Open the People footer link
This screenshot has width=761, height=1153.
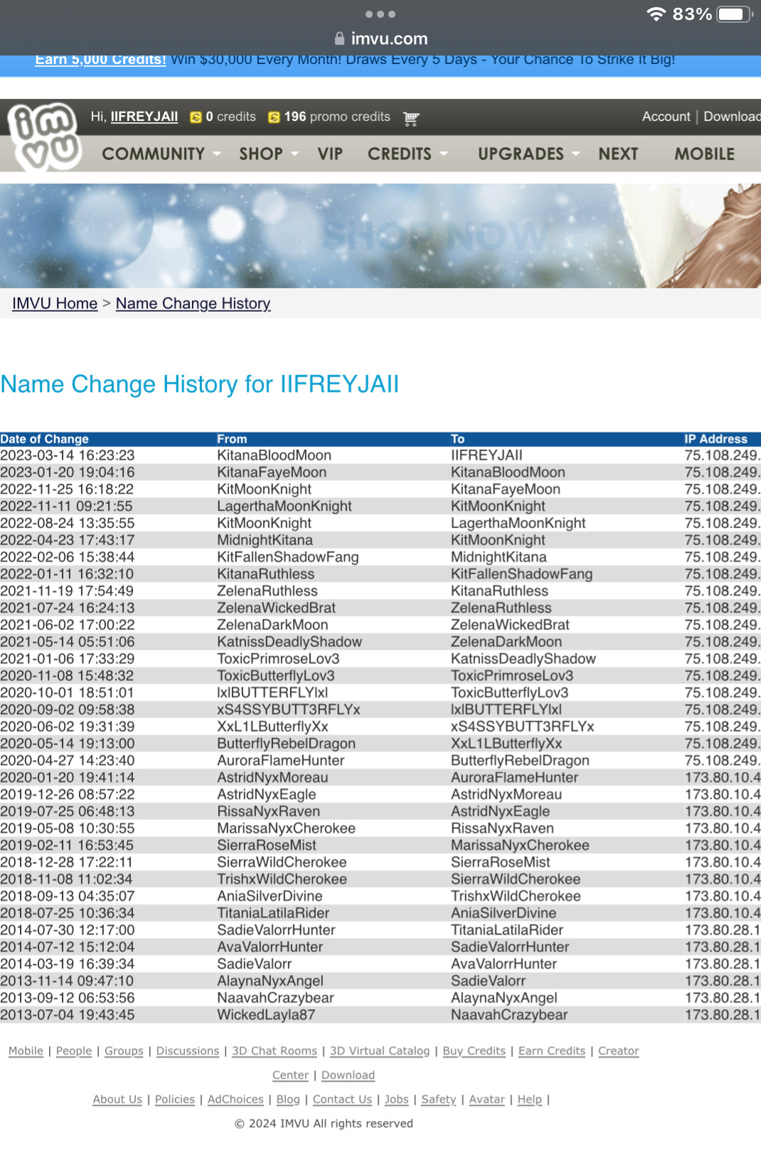point(74,1051)
